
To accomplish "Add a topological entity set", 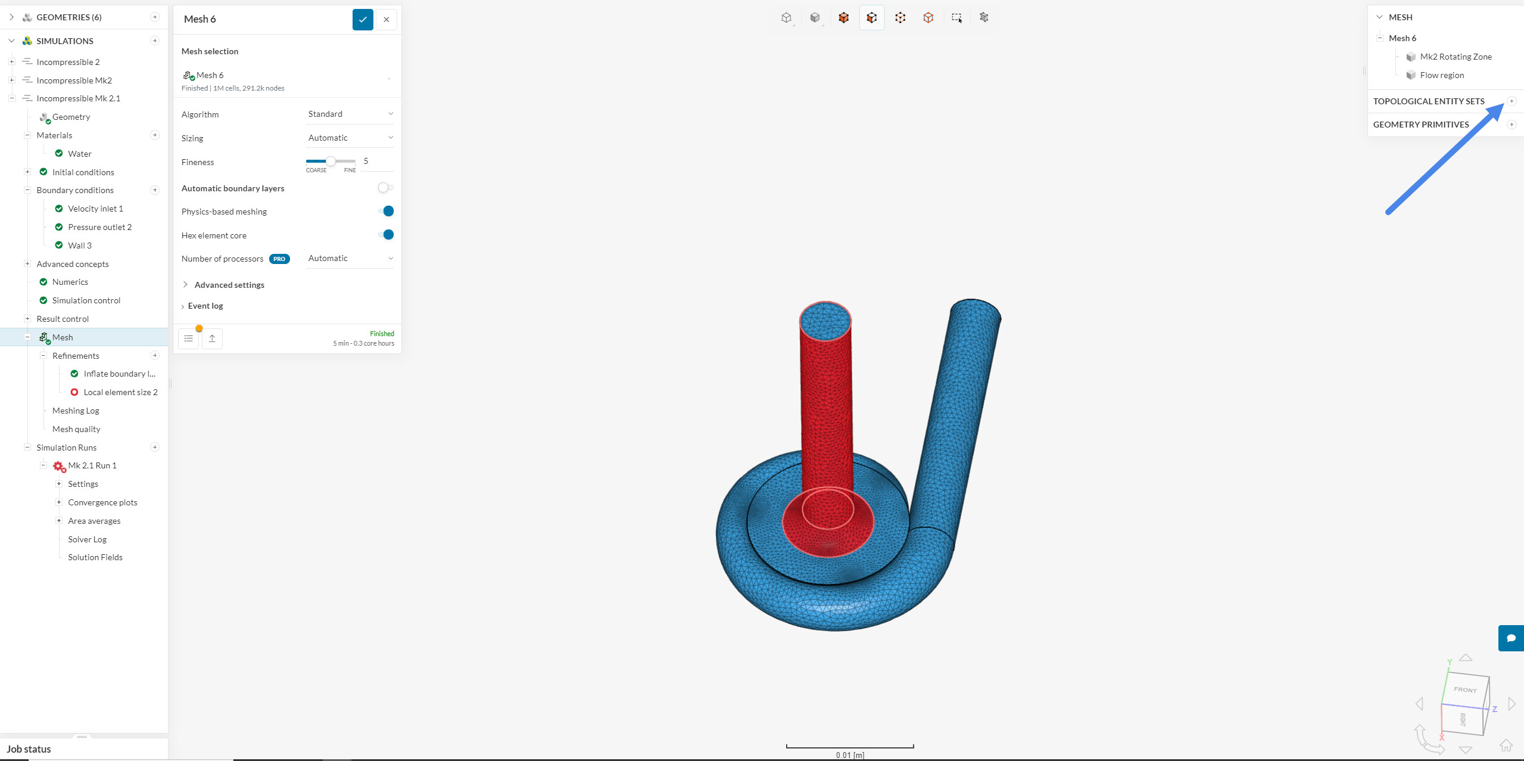I will [1511, 101].
